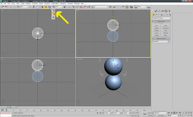Activate the Select and Rotate tool
Viewport: 193px width, 117px height.
49,7
